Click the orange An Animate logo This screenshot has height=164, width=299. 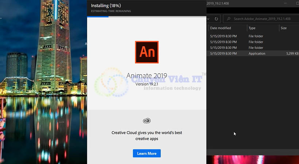[147, 52]
